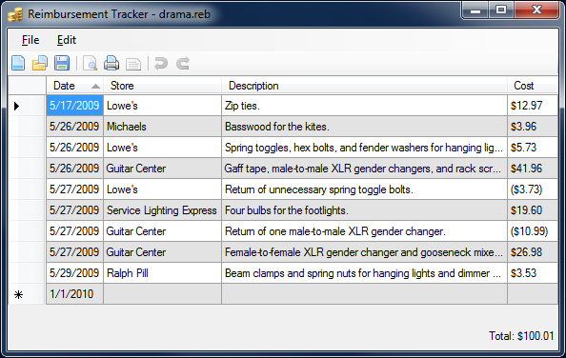Select the row header of the new row

[x=27, y=294]
